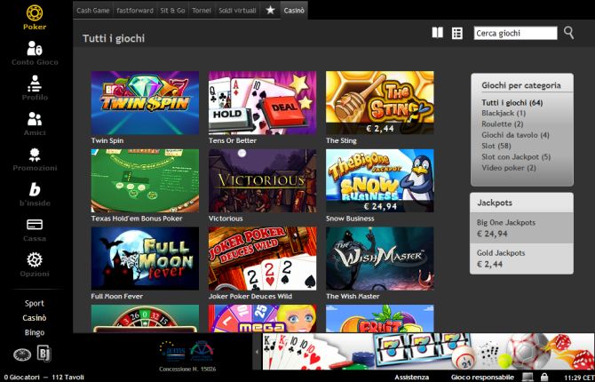Open the Promozioni rosette icon

[35, 155]
